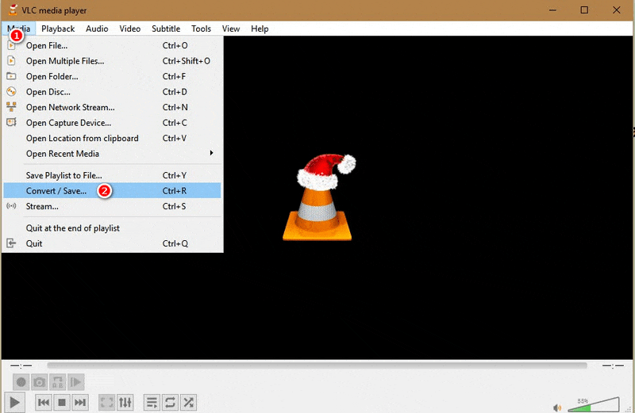635x413 pixels.
Task: Click the record button
Action: pos(21,382)
